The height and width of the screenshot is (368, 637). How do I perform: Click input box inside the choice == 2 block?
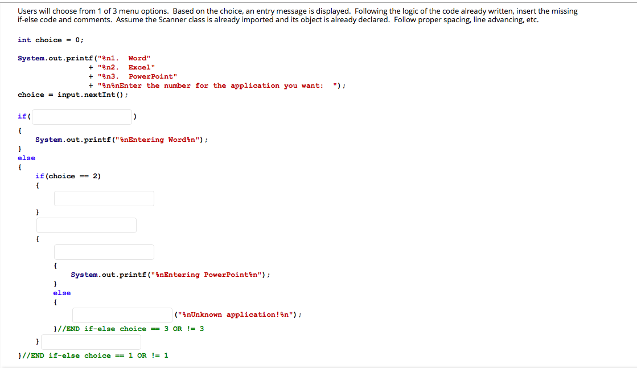104,198
